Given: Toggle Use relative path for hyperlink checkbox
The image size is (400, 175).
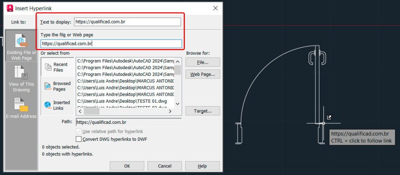Looking at the screenshot, I should click(x=79, y=131).
